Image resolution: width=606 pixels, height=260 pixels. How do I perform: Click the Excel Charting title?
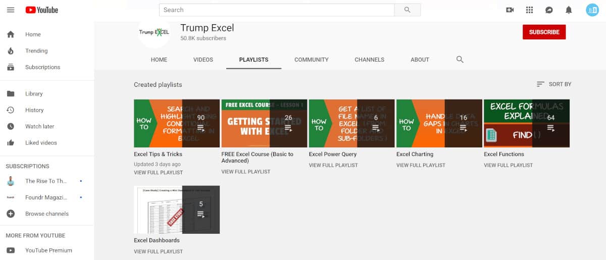coord(415,154)
